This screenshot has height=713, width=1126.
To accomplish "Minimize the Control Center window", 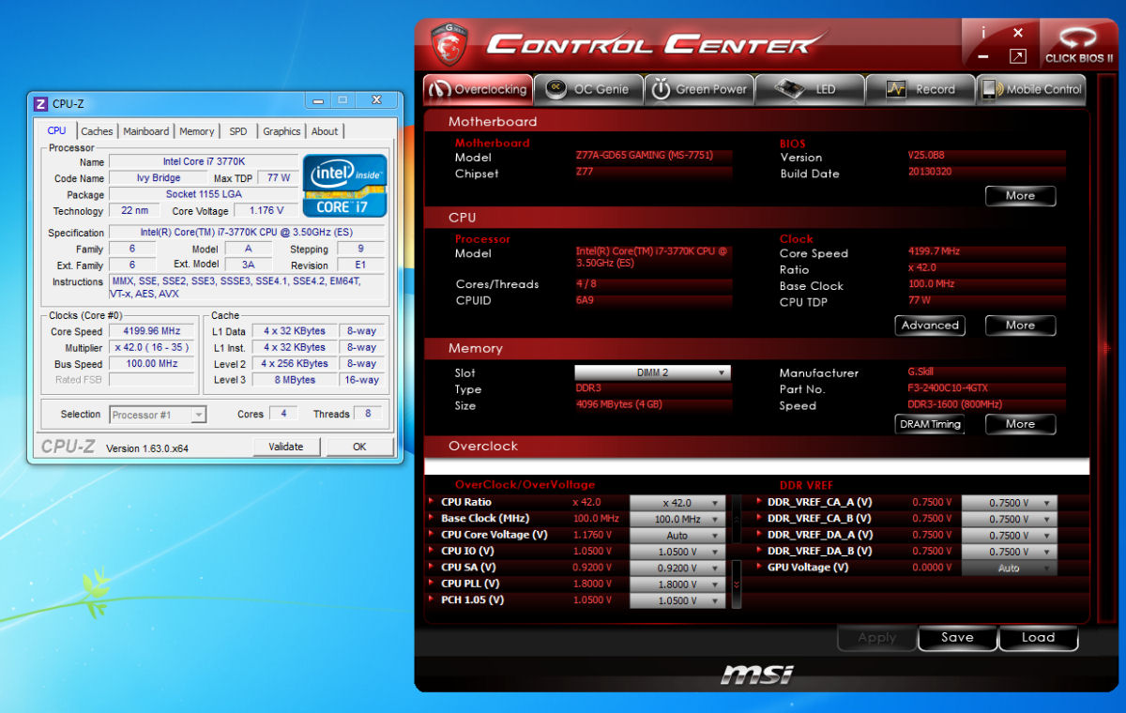I will 983,56.
